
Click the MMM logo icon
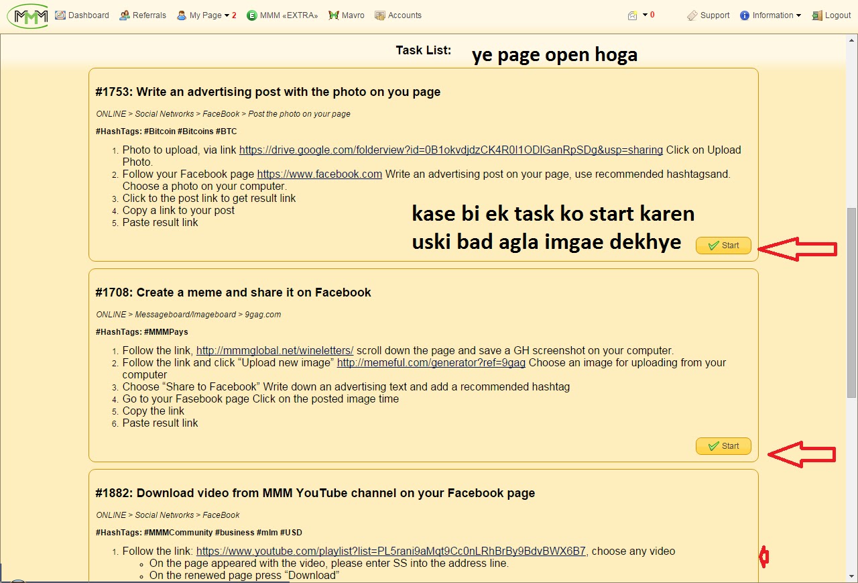pyautogui.click(x=27, y=15)
